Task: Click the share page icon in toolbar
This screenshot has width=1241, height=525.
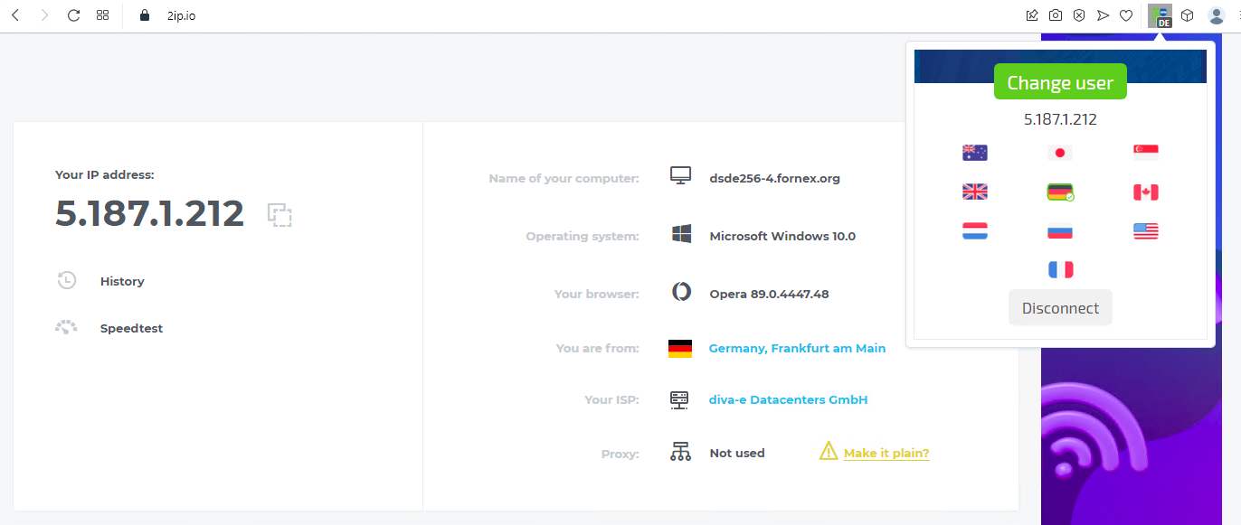Action: pyautogui.click(x=1032, y=15)
